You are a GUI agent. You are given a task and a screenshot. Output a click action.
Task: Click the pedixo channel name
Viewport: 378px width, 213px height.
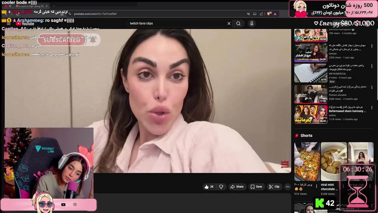tap(333, 115)
